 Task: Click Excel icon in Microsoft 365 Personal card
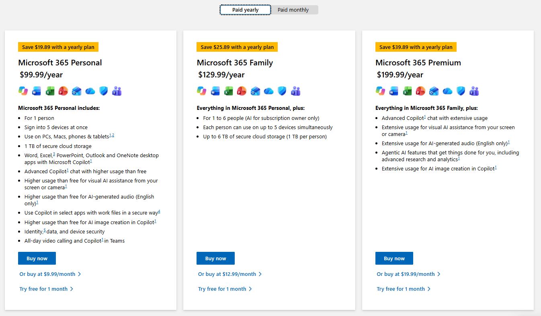coord(50,91)
